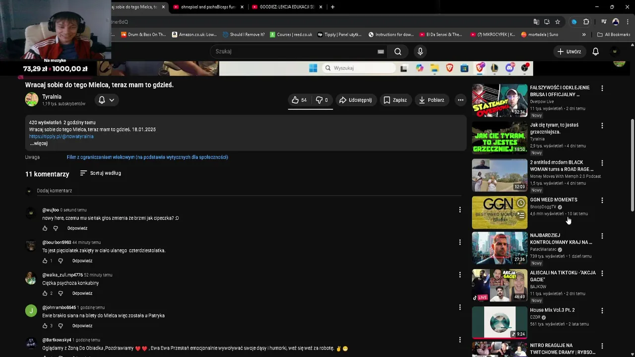Open options for House Mix Vol.3 Pt. 2 video
This screenshot has height=357, width=635.
coord(602,311)
